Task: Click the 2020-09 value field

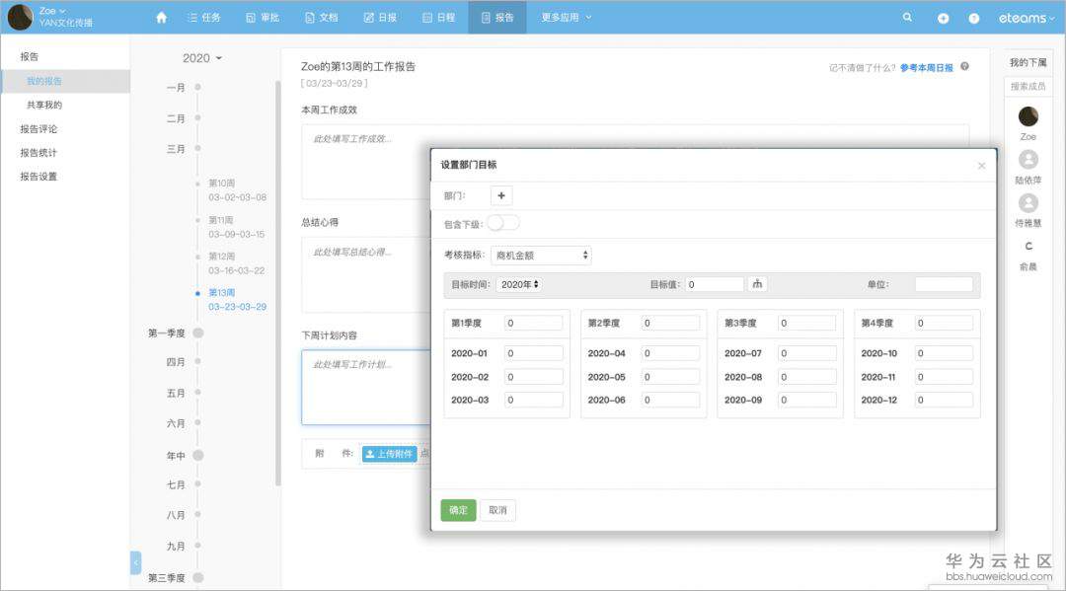Action: point(807,401)
